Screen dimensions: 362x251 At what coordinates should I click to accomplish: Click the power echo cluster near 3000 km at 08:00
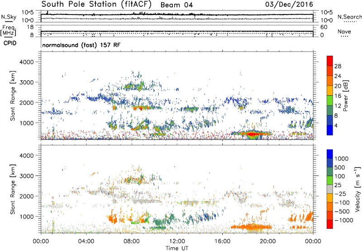(135, 86)
